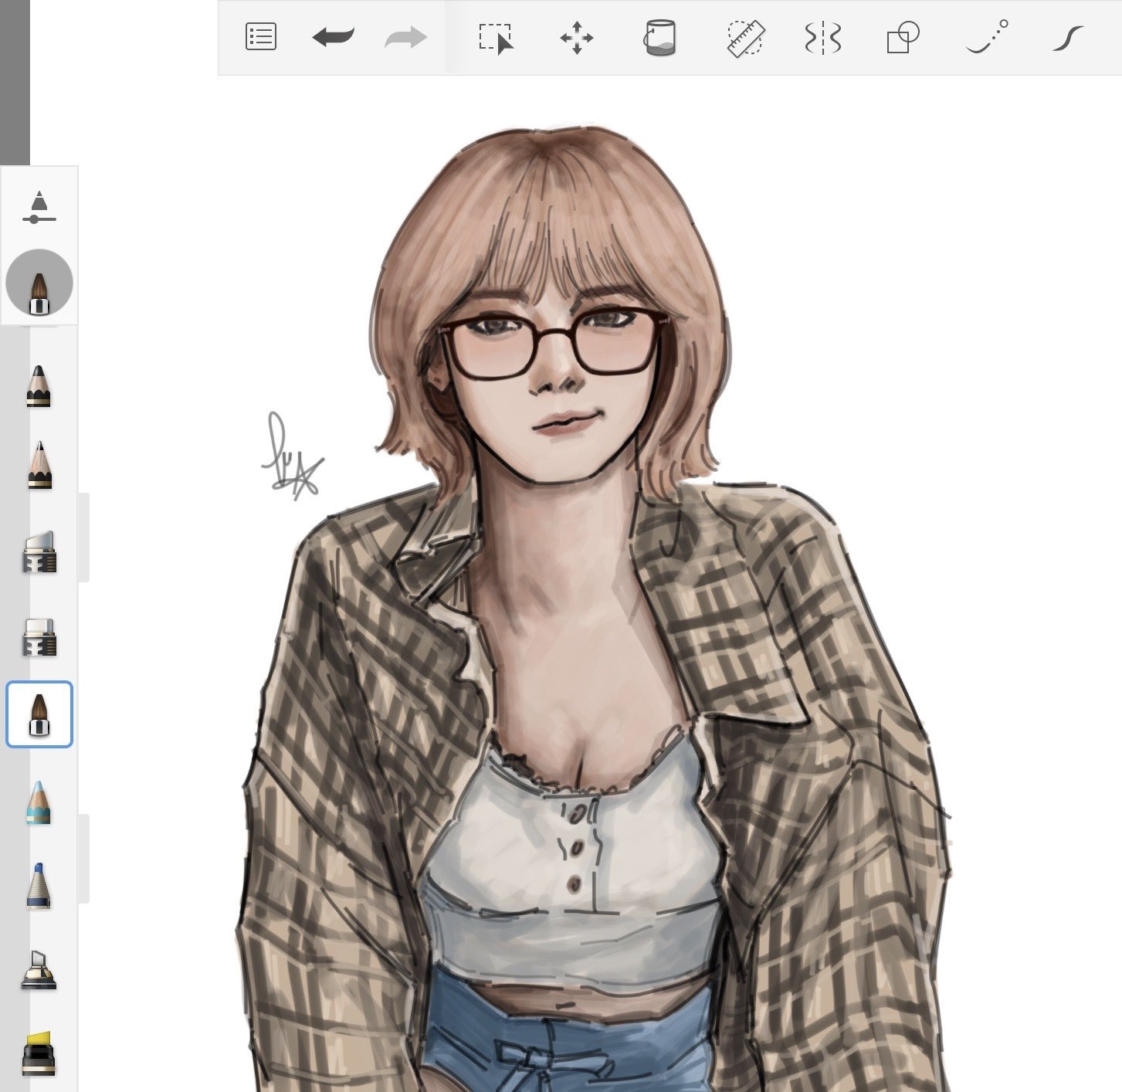Choose the dark-tipped pencil brush
Image resolution: width=1122 pixels, height=1092 pixels.
point(39,386)
